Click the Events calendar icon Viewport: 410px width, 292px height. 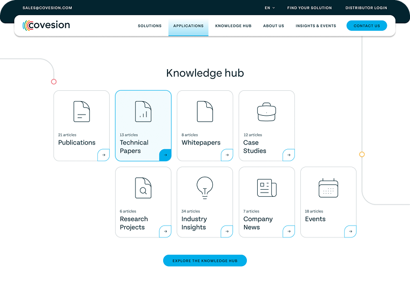(328, 188)
